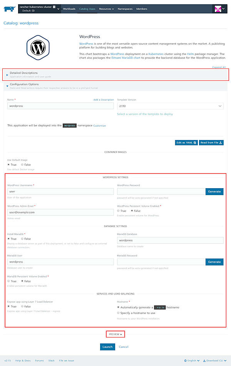Click File an Issue footer link
This screenshot has width=231, height=366.
point(67,361)
